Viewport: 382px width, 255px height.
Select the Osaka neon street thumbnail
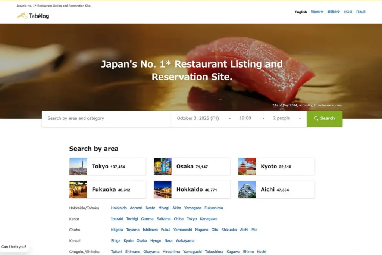click(163, 167)
